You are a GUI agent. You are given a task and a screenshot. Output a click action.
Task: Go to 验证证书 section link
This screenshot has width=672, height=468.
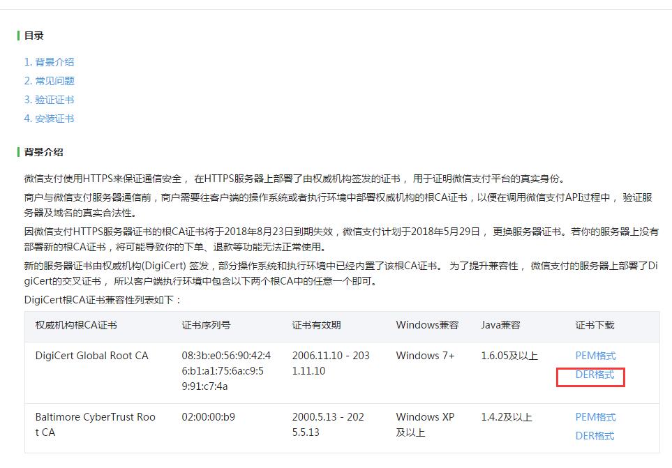pyautogui.click(x=49, y=100)
